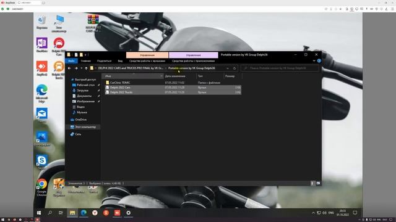Open File Explorer help
Viewport: 396px width, 222px height.
(x=319, y=60)
